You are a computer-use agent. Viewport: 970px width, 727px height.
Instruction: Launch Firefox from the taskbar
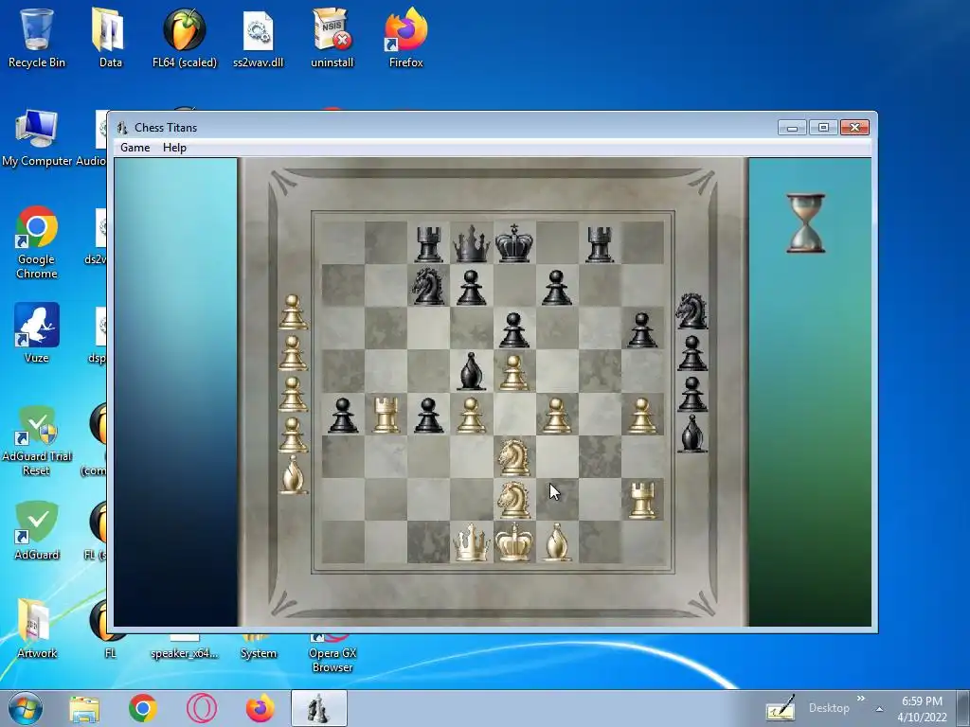[260, 708]
